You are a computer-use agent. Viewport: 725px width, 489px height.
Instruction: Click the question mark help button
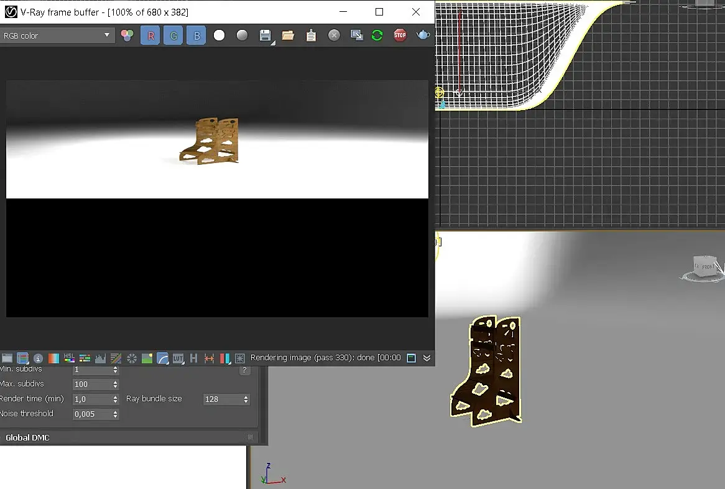tap(244, 370)
